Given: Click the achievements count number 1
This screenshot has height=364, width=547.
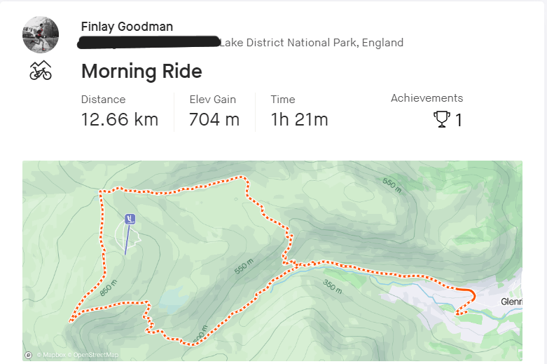Looking at the screenshot, I should click(459, 121).
